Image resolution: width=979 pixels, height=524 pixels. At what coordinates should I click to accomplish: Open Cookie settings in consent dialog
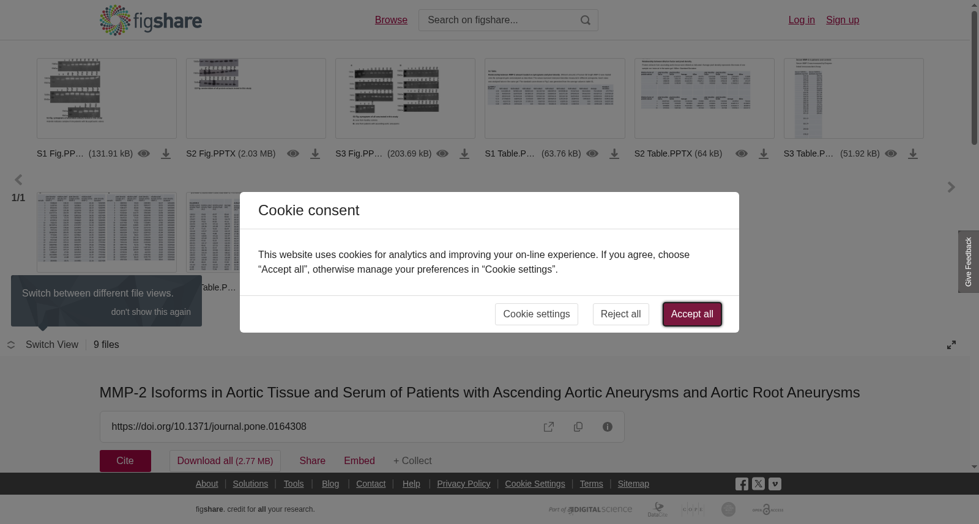(x=537, y=314)
